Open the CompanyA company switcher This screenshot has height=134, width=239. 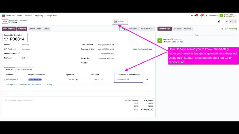213,16
